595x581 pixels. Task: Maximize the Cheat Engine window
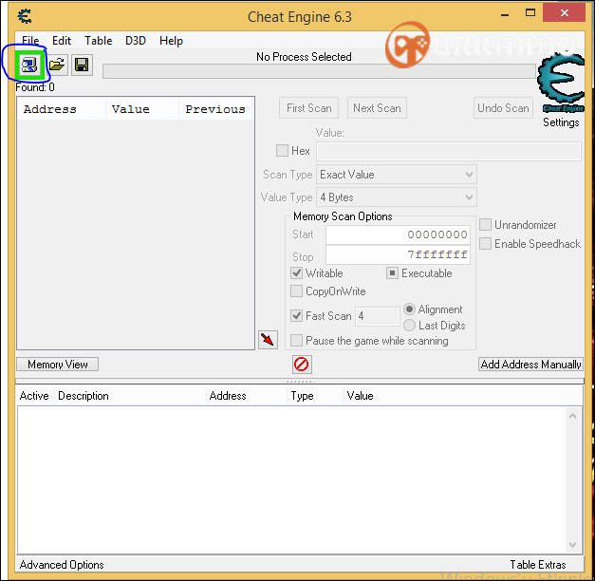point(530,13)
